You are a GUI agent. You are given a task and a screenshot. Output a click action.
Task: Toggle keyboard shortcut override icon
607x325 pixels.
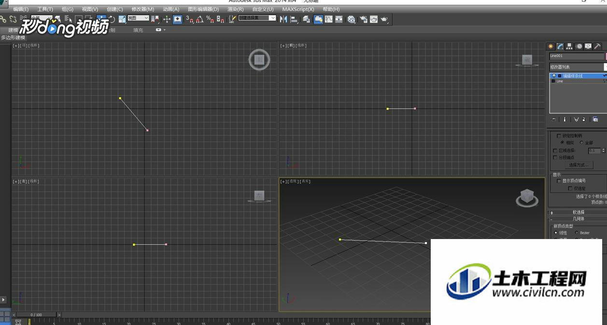[x=178, y=19]
